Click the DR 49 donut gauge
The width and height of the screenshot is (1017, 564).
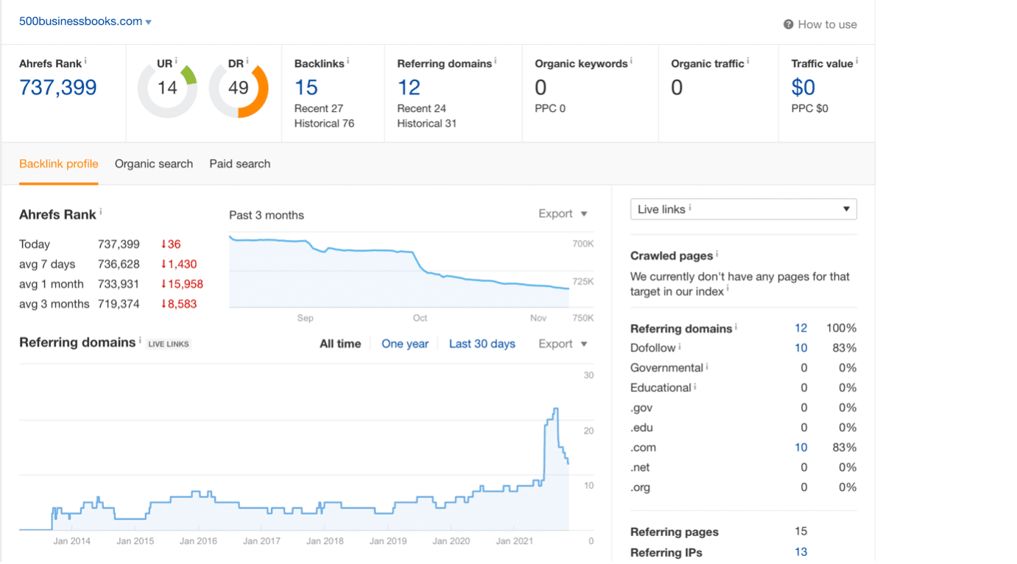tap(238, 88)
